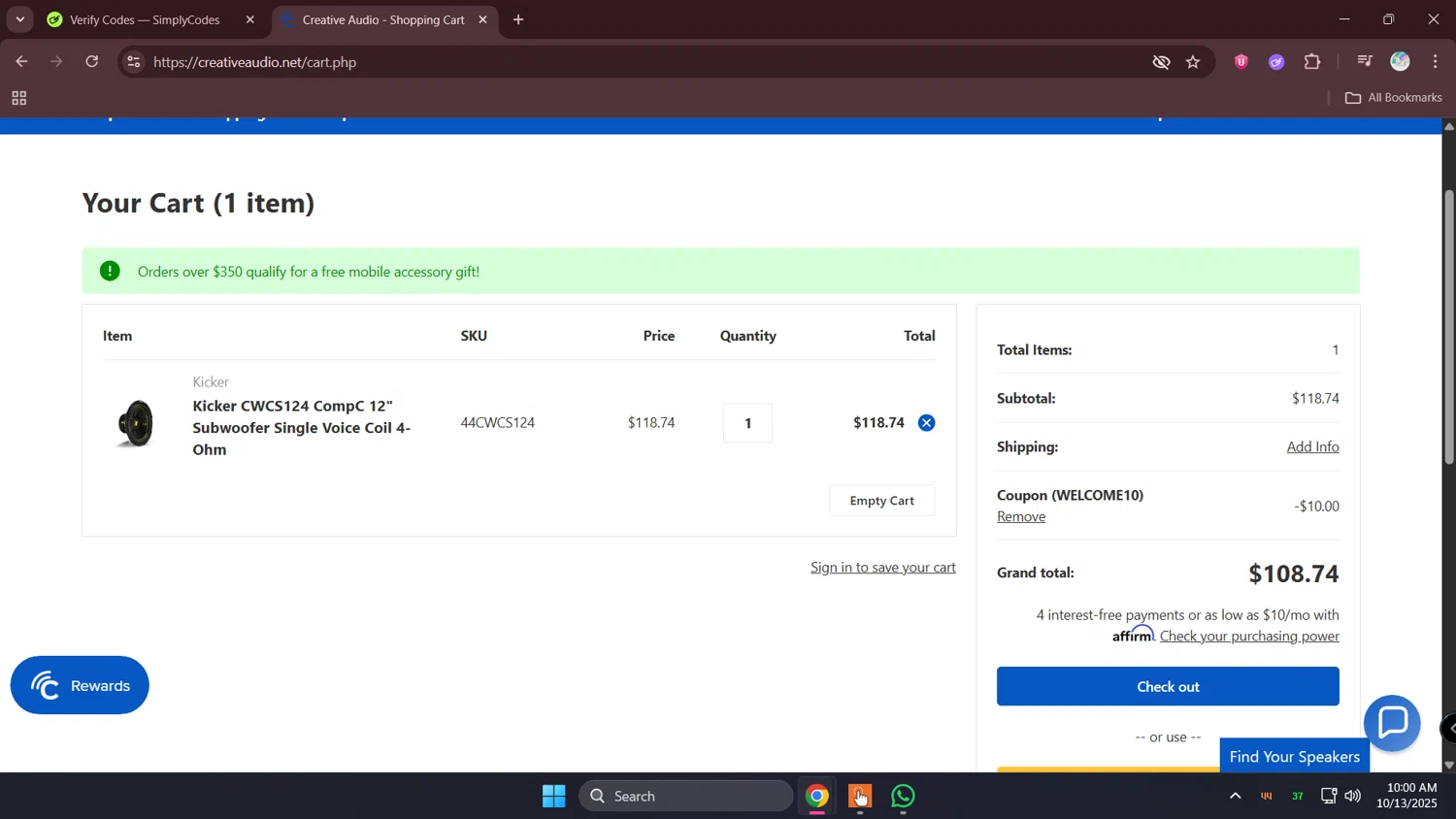Open the Kicker CWCS124 product thumbnail
The height and width of the screenshot is (819, 1456).
[136, 423]
